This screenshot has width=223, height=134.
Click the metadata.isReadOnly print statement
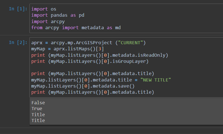click(100, 55)
